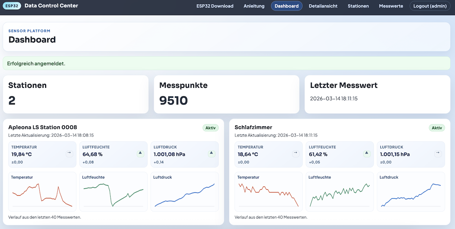Screen dimensions: 455x229
Task: Click the Schlafzimmer Luftdruck sparkline chart
Action: 411,195
